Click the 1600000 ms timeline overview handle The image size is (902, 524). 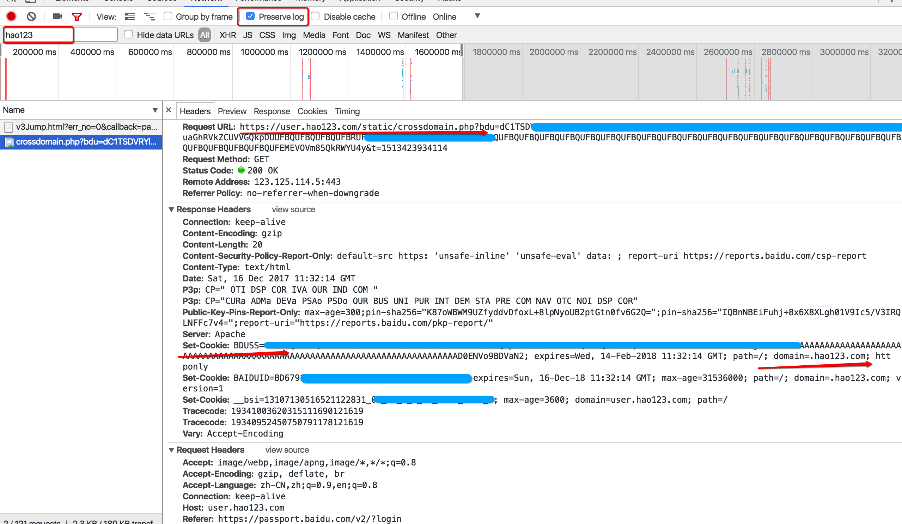click(462, 50)
